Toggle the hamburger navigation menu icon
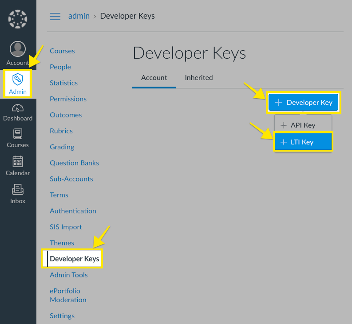The image size is (352, 324). pyautogui.click(x=55, y=16)
